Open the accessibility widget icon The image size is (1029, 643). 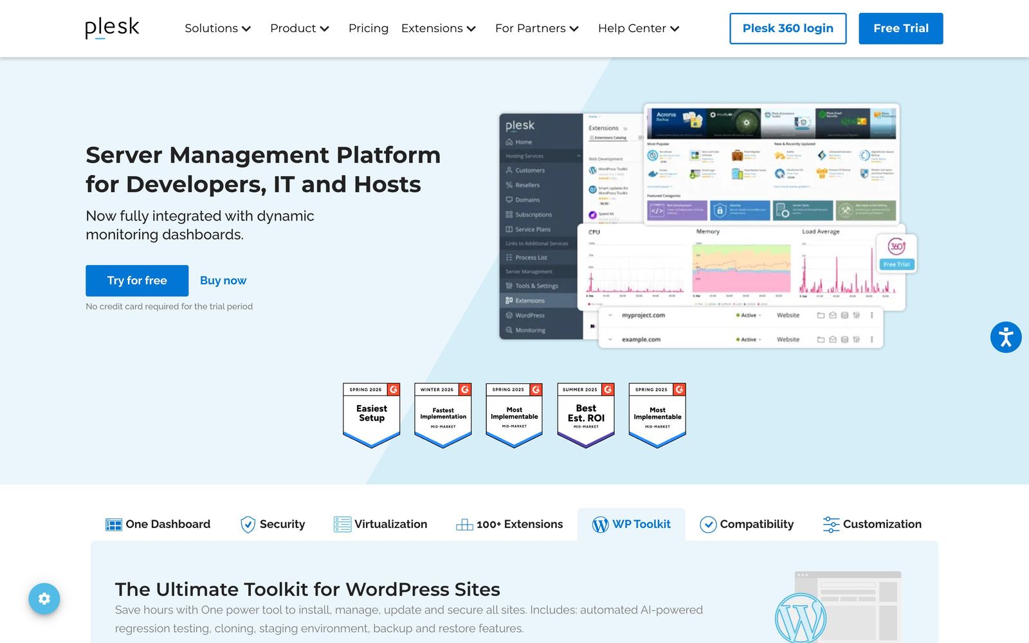(x=1006, y=337)
